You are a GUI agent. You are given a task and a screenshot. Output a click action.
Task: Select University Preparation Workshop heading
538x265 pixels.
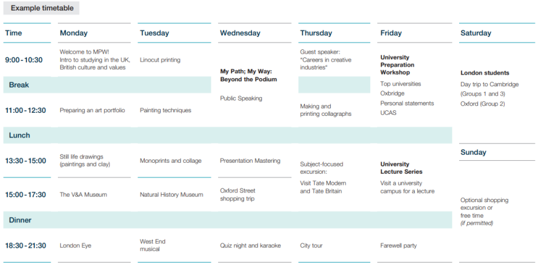point(397,65)
